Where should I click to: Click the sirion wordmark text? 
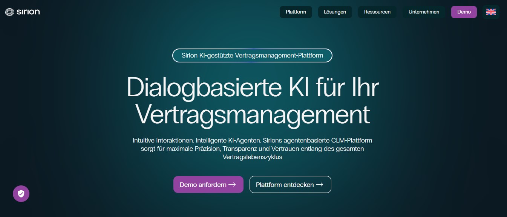28,12
